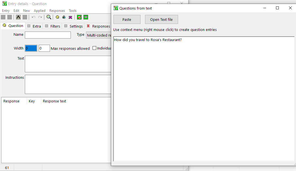The image size is (296, 171).
Task: Click the globe icon on the toolbar
Action: (64, 17)
